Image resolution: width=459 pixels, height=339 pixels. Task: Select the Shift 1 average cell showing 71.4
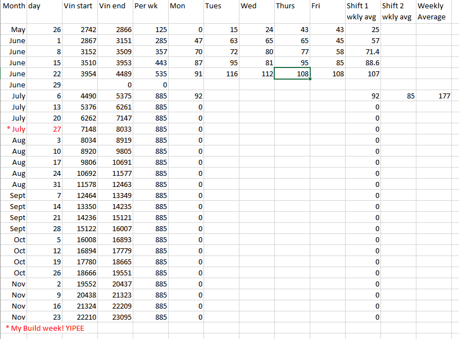tap(363, 51)
